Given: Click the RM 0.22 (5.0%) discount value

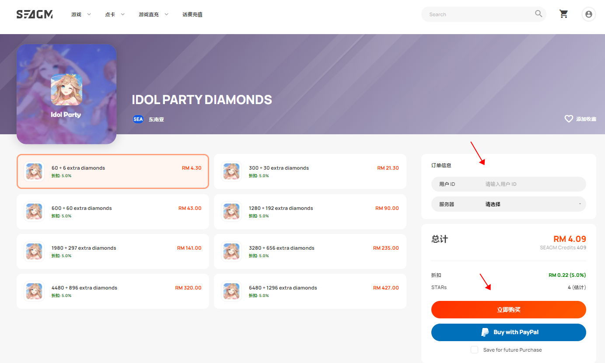Looking at the screenshot, I should point(567,275).
